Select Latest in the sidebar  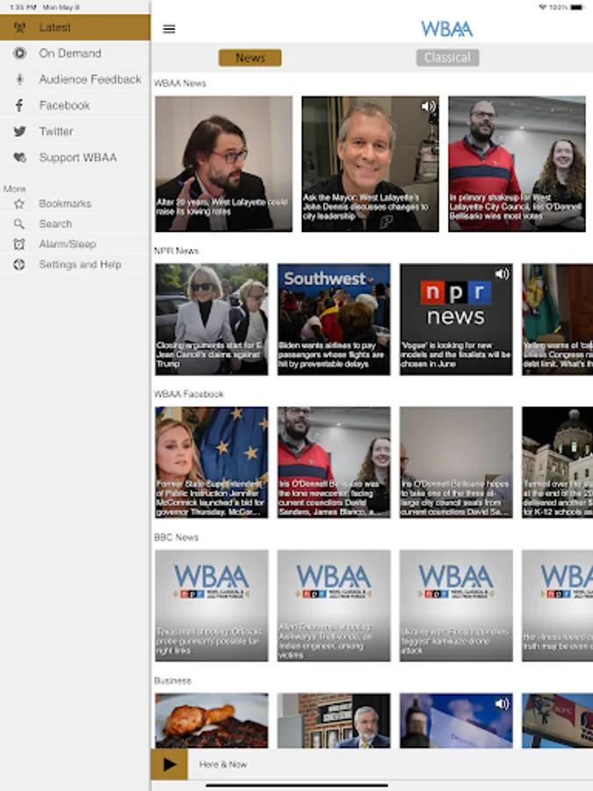pos(75,27)
